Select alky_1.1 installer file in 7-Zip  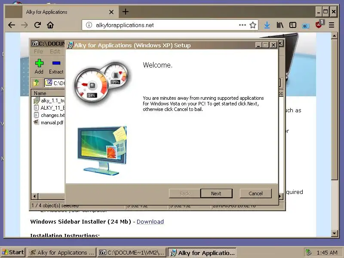[x=49, y=101]
